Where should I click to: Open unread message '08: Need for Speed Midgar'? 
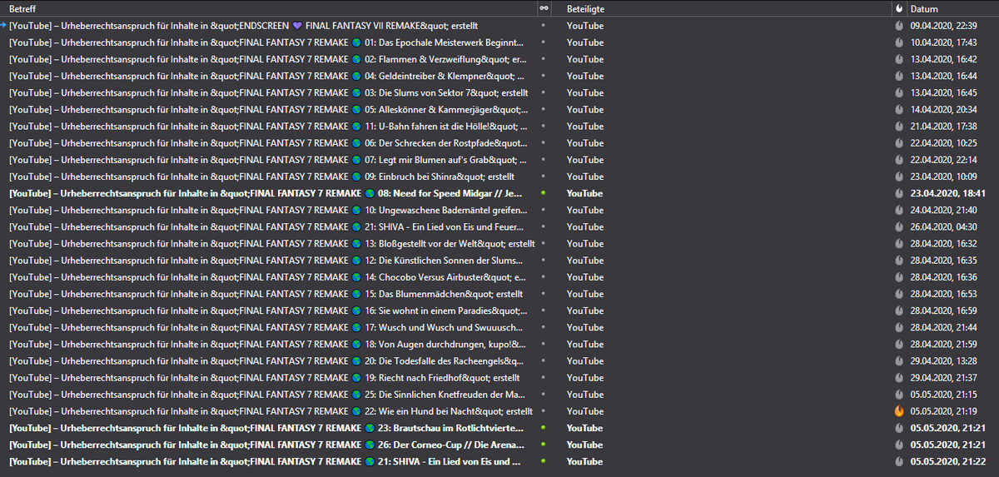click(266, 193)
